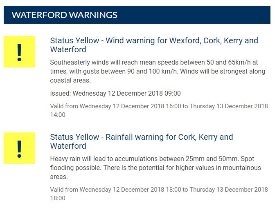Click the WATERFORD WARNINGS header banner
277x208 pixels.
tap(137, 15)
